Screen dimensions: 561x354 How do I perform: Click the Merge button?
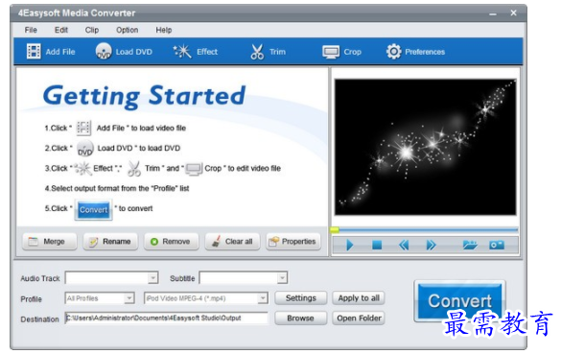click(x=50, y=242)
